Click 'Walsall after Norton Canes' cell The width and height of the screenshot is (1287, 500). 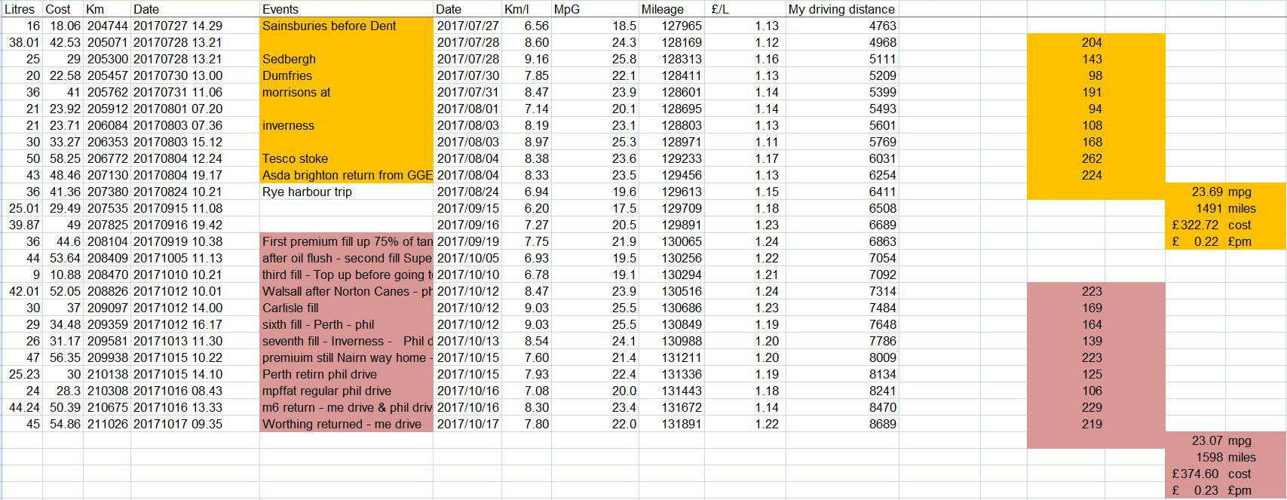tap(347, 291)
